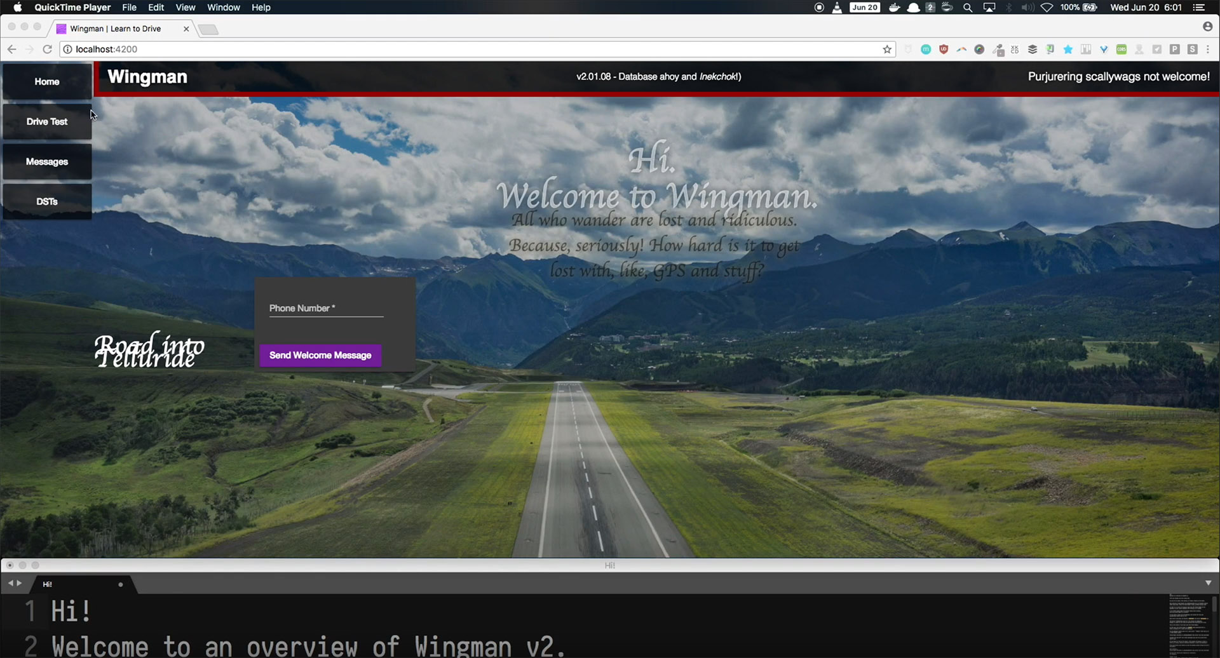
Task: Bookmark this page with the star icon
Action: 887,50
